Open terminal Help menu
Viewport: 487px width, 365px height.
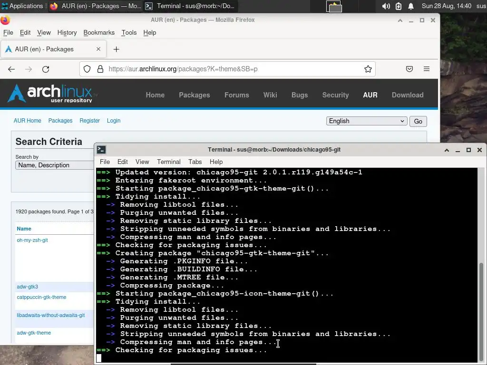[216, 162]
